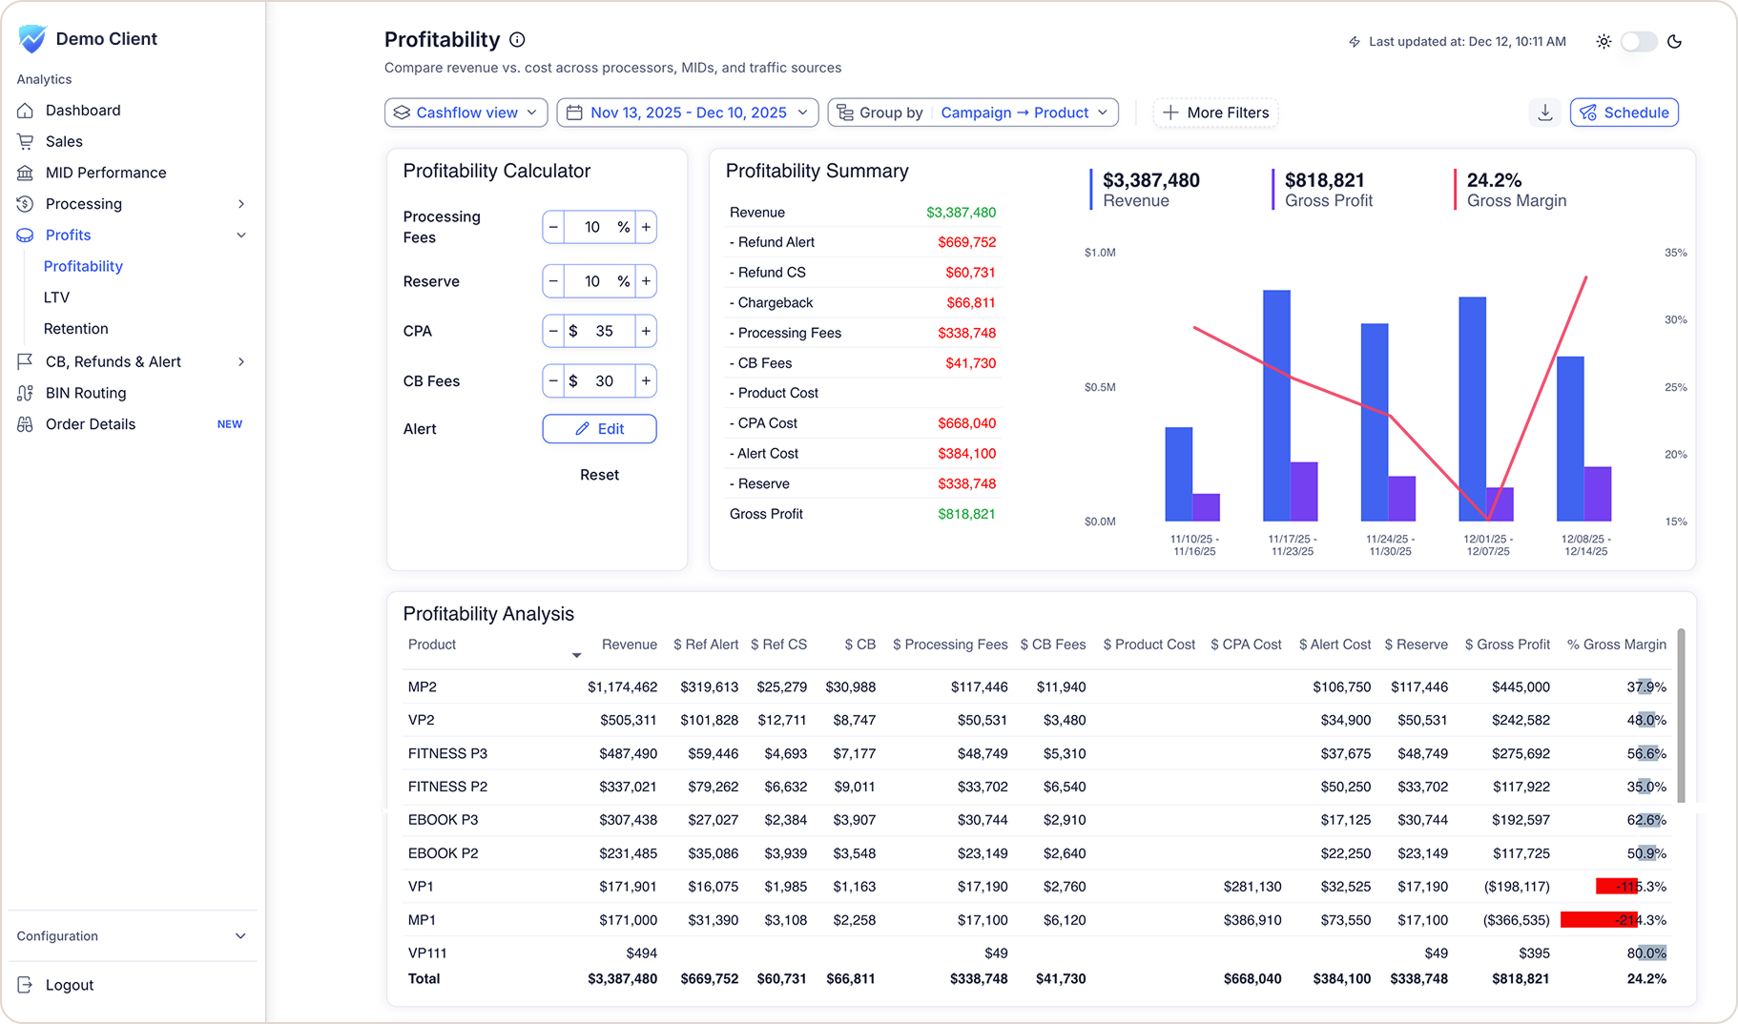Click the Logout link

click(x=70, y=985)
